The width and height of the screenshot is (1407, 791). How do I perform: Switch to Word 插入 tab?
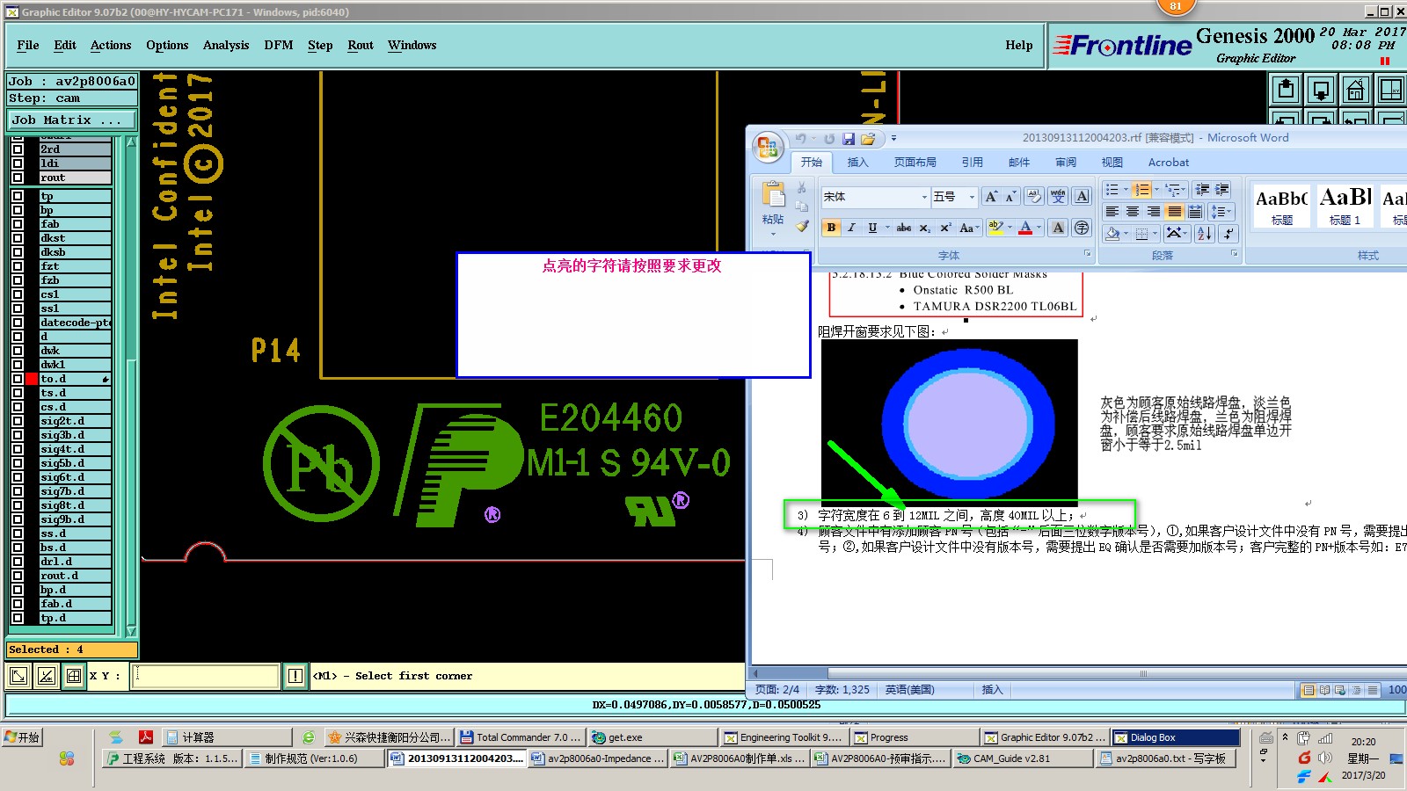[x=857, y=163]
